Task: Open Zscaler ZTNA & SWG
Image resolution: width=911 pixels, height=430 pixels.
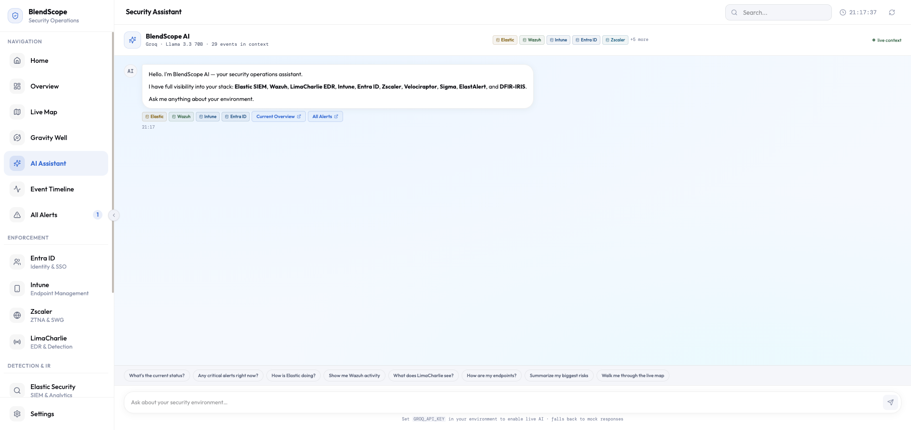Action: (56, 315)
